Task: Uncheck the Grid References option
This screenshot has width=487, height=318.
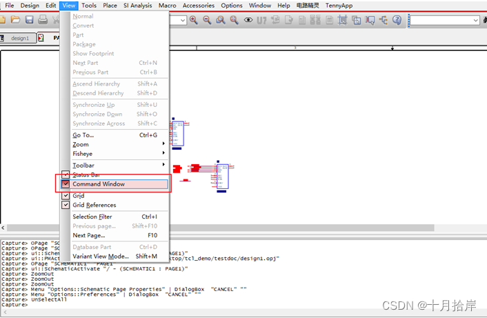Action: [66, 205]
